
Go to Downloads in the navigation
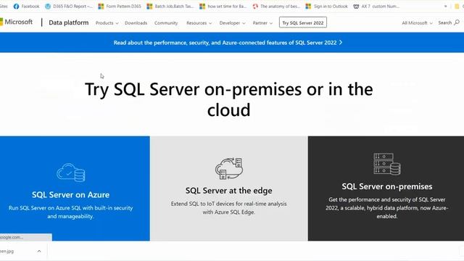136,22
